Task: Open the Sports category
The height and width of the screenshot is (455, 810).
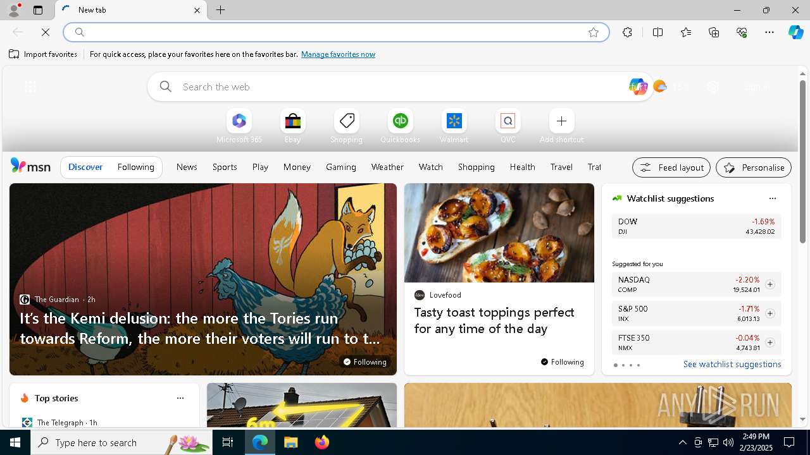Action: point(225,167)
